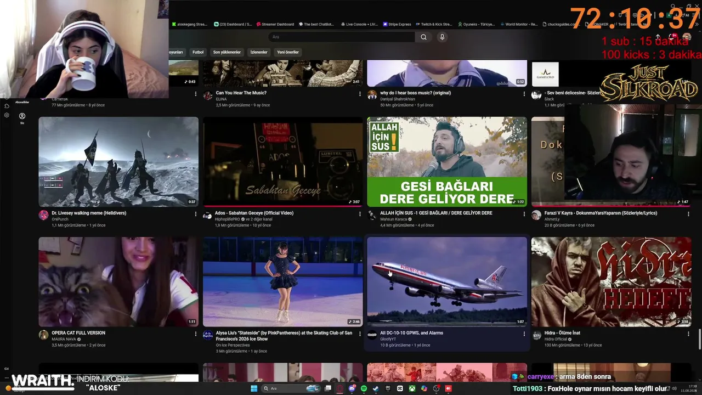The height and width of the screenshot is (395, 702).
Task: Play the Hidra Hedef red thumbnail
Action: [611, 282]
